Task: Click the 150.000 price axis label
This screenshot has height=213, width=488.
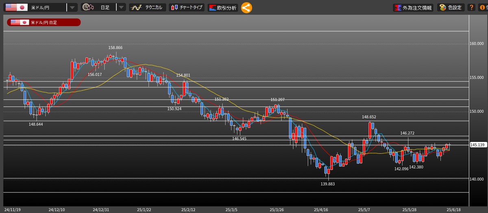Action: (x=477, y=111)
